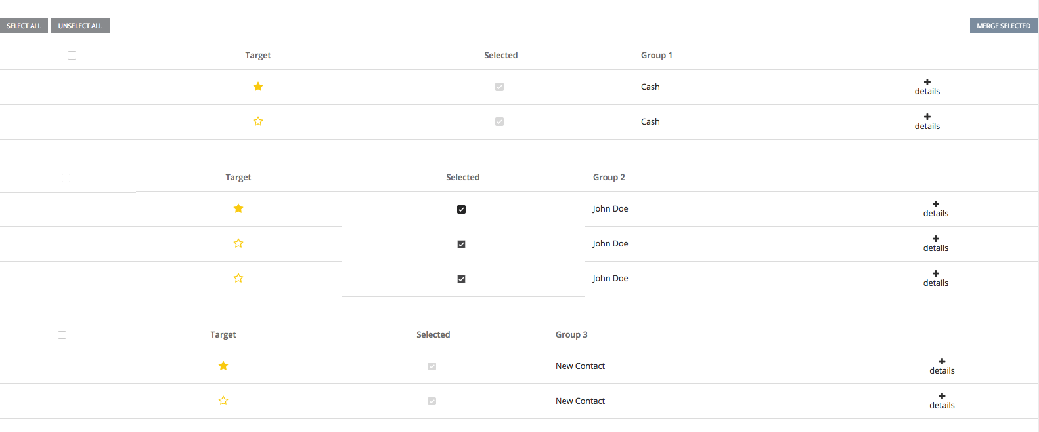Set second Cash row as target star

point(258,121)
